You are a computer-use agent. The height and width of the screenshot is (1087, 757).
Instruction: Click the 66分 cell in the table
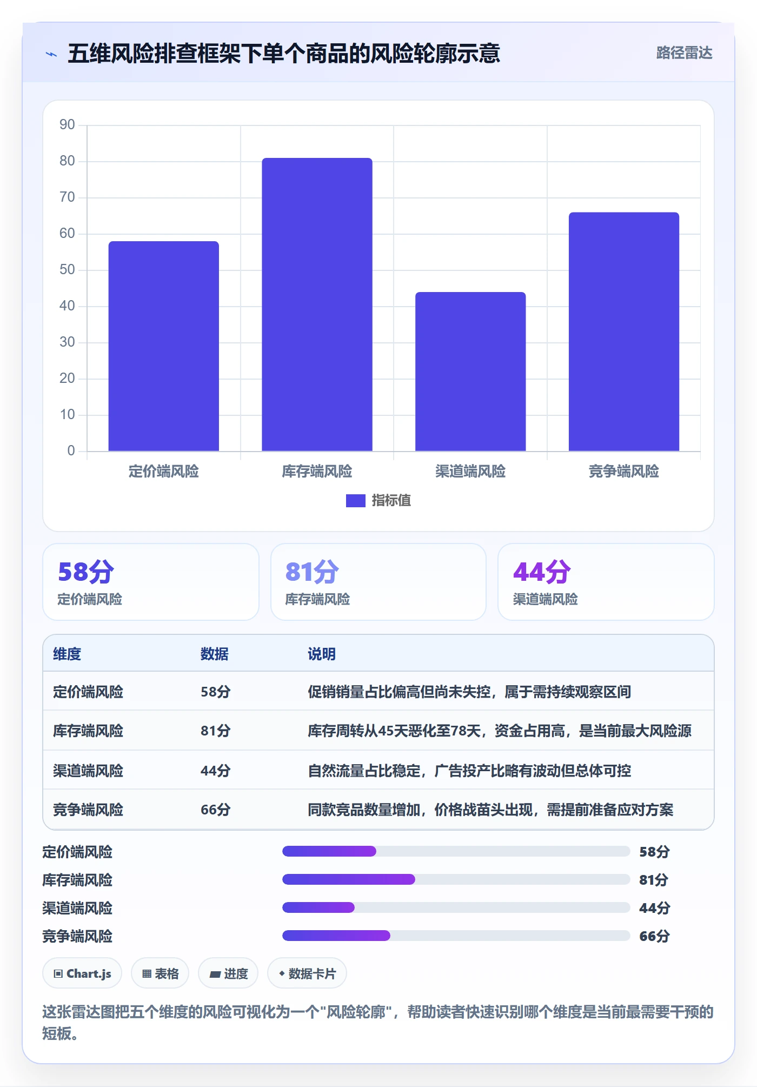216,810
